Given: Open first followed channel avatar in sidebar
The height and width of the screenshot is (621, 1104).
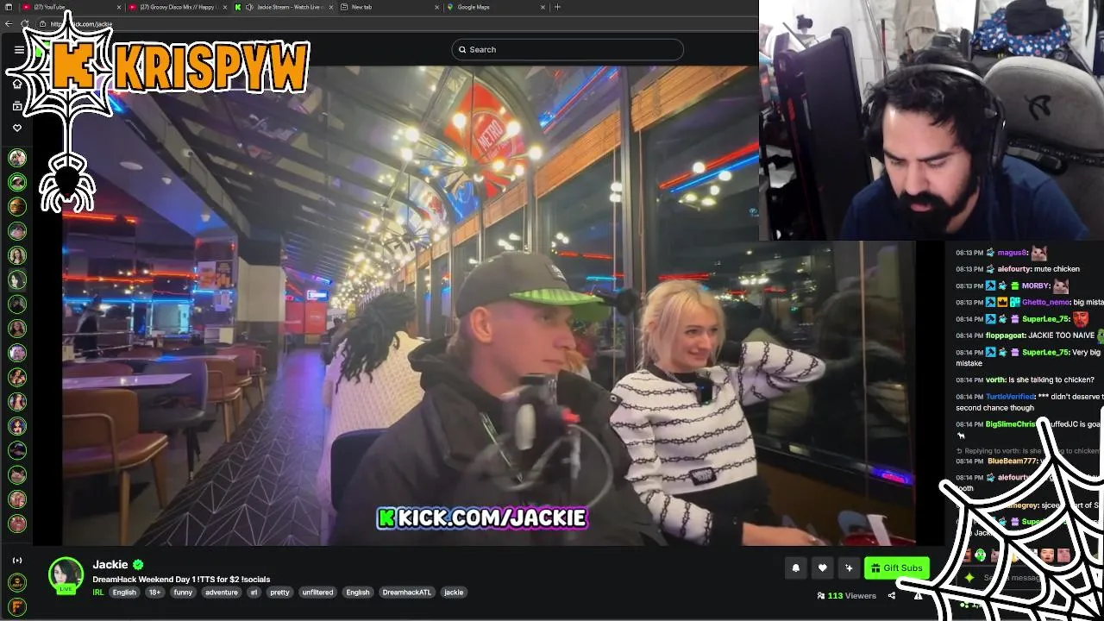Looking at the screenshot, I should (17, 158).
